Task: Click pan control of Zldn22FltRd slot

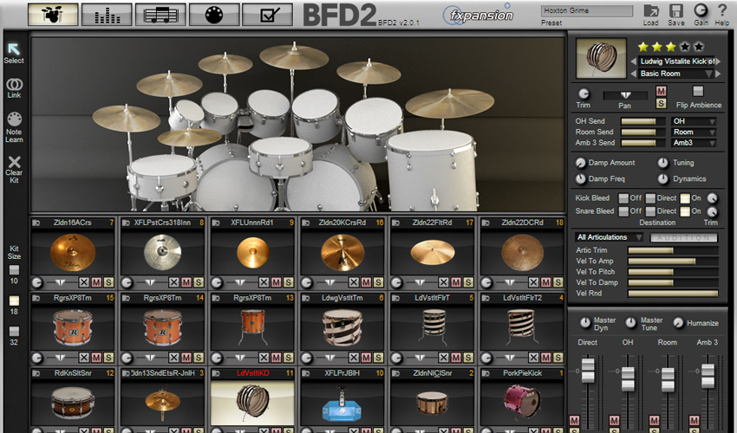Action: [420, 282]
